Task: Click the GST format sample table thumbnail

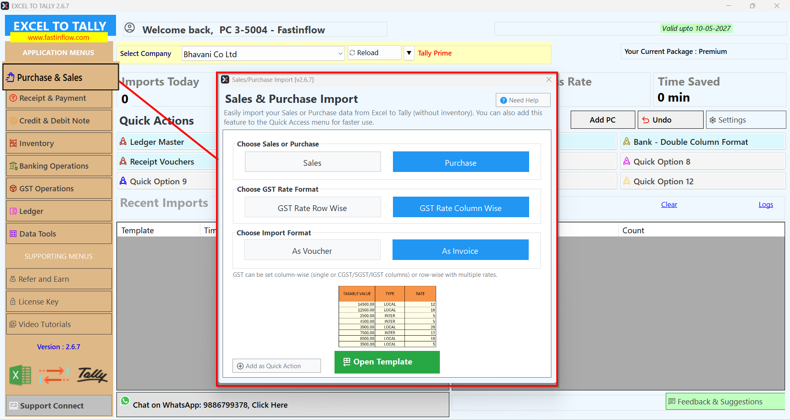Action: point(387,316)
